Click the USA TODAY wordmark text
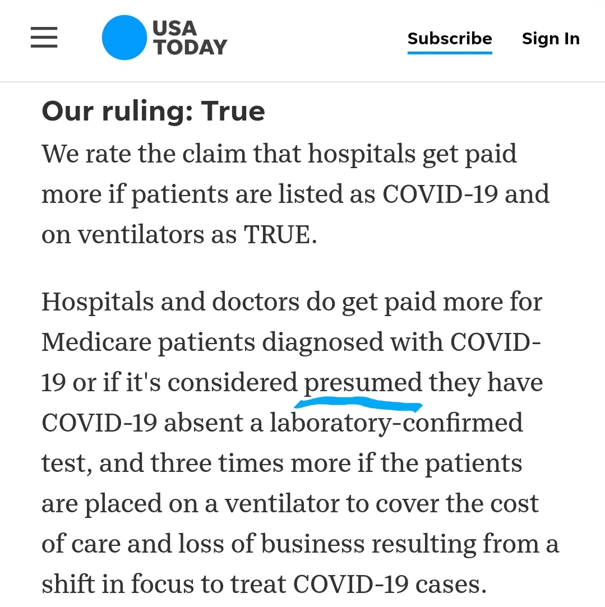The height and width of the screenshot is (607, 605). [190, 38]
